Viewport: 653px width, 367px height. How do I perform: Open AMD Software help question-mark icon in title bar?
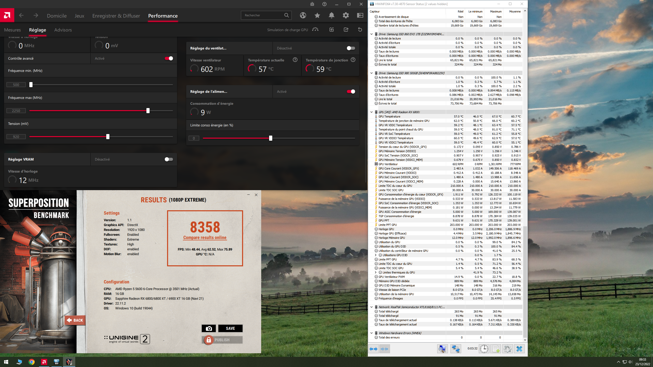[x=324, y=4]
